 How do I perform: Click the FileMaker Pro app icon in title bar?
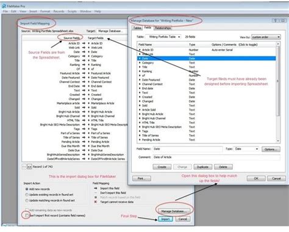click(x=4, y=6)
